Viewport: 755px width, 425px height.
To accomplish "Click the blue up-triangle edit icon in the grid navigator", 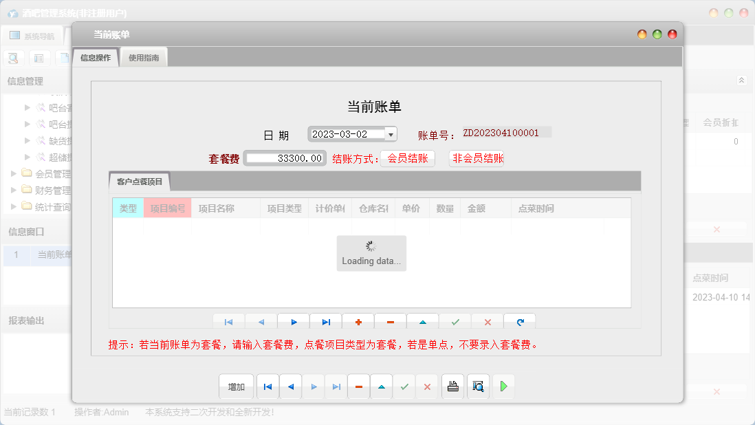I will pyautogui.click(x=422, y=321).
